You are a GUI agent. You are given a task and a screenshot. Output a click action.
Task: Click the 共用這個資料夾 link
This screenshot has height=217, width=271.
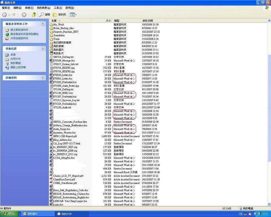pos(19,38)
